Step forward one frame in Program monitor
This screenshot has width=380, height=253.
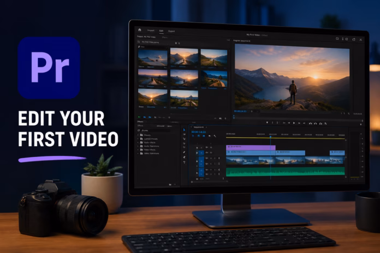pyautogui.click(x=299, y=123)
